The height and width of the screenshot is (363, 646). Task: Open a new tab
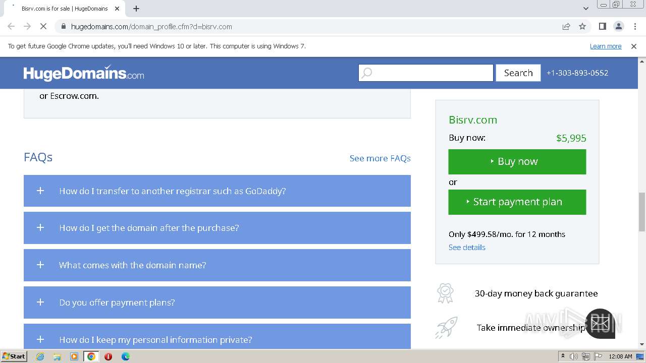coord(136,9)
